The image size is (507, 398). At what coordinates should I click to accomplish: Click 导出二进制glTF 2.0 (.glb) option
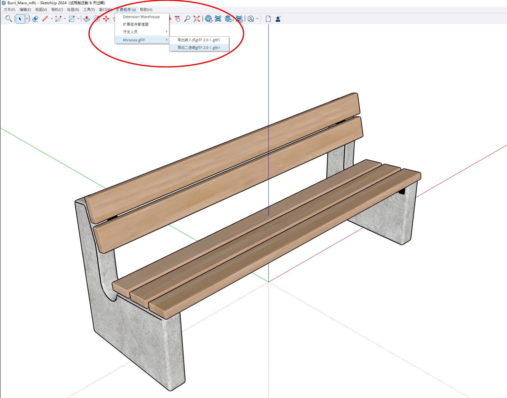pos(199,48)
